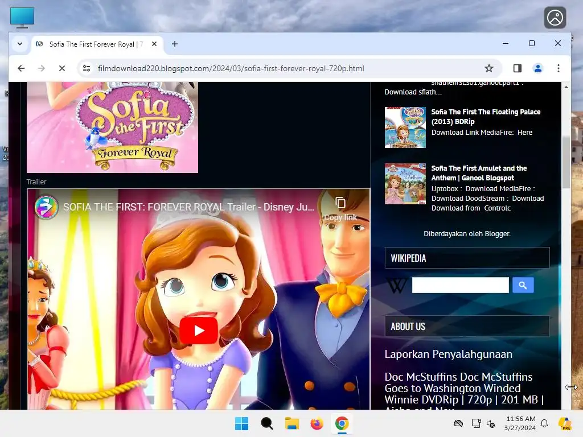The height and width of the screenshot is (437, 583).
Task: Close the Sofia The First browser tab
Action: (x=154, y=44)
